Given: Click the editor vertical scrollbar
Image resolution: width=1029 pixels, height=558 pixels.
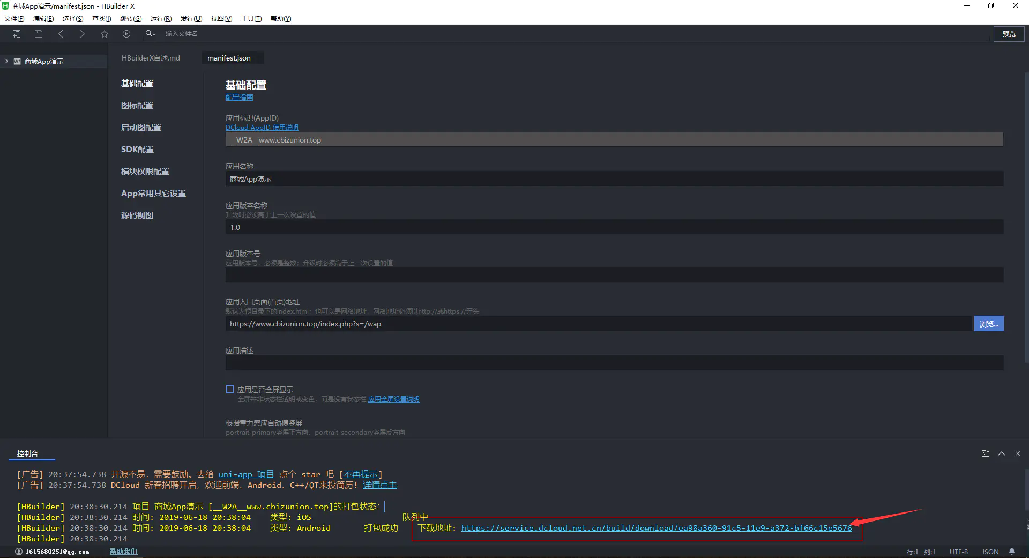Looking at the screenshot, I should [1026, 217].
